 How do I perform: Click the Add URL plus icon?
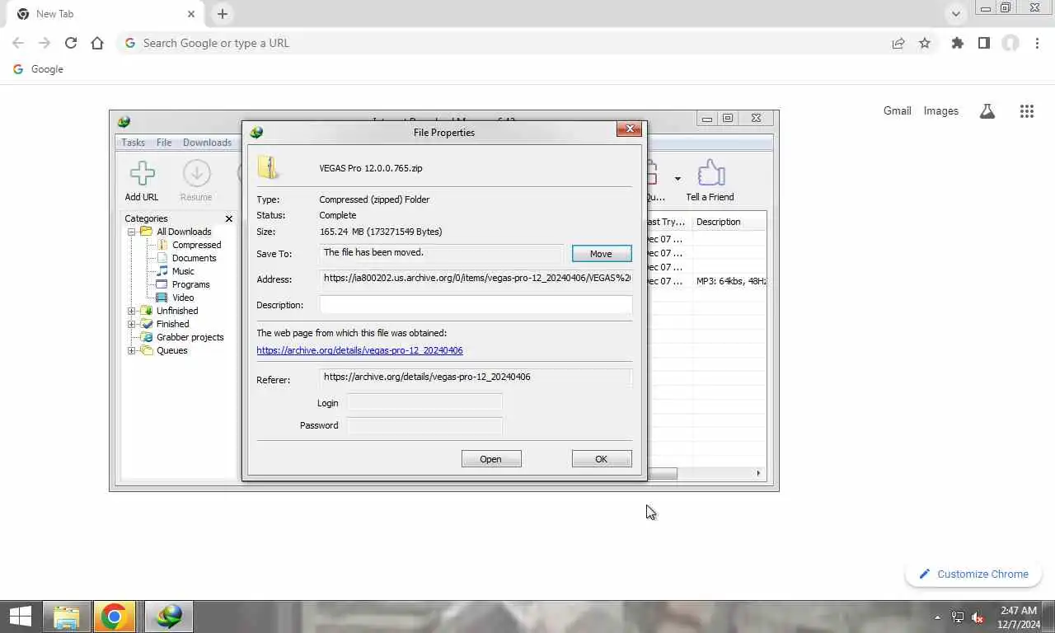click(x=143, y=174)
